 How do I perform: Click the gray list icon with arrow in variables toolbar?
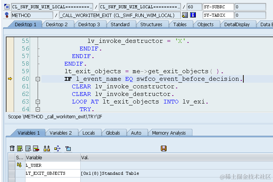click(28, 148)
